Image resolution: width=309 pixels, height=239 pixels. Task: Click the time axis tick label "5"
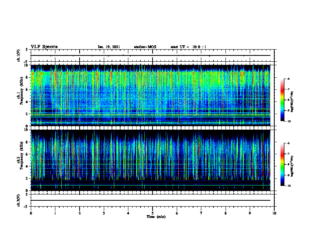(153, 213)
